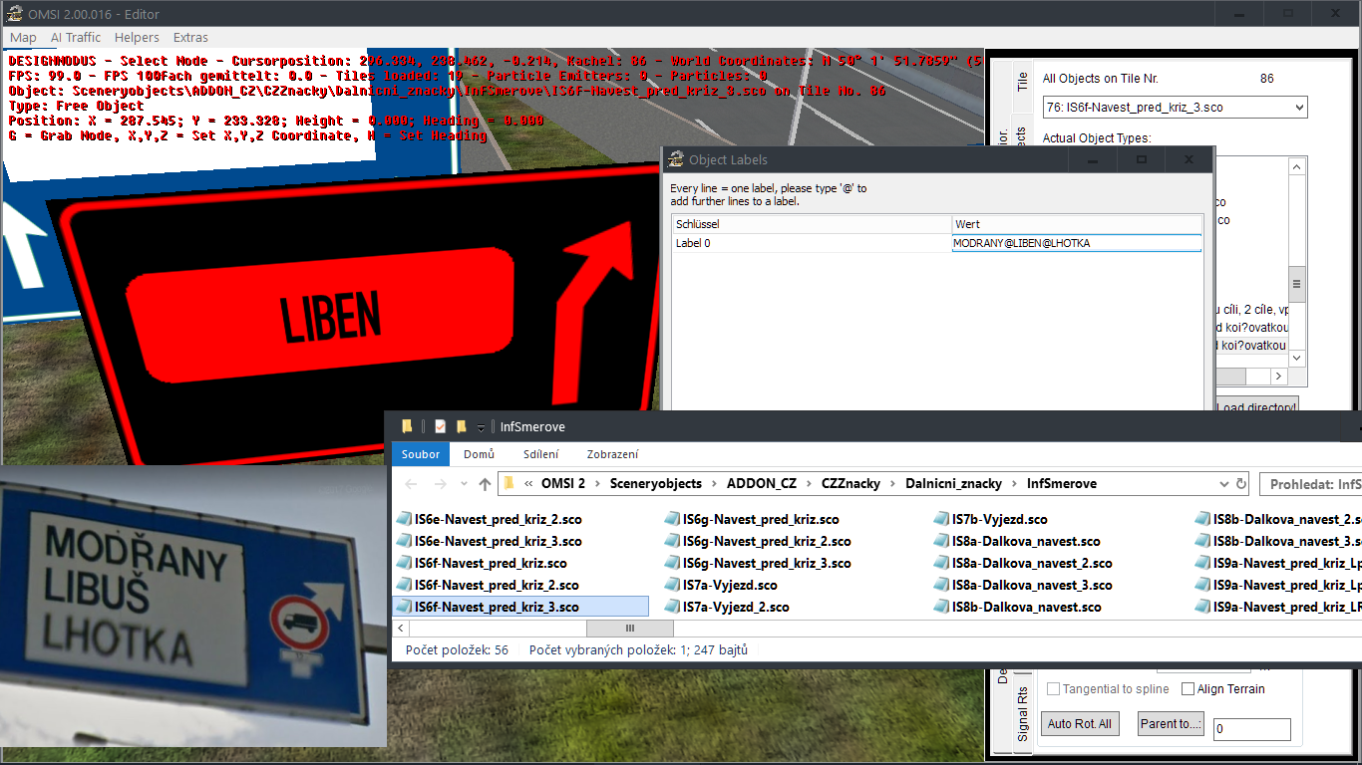The height and width of the screenshot is (765, 1362).
Task: Click the properties icon in Explorer title bar
Action: [440, 426]
